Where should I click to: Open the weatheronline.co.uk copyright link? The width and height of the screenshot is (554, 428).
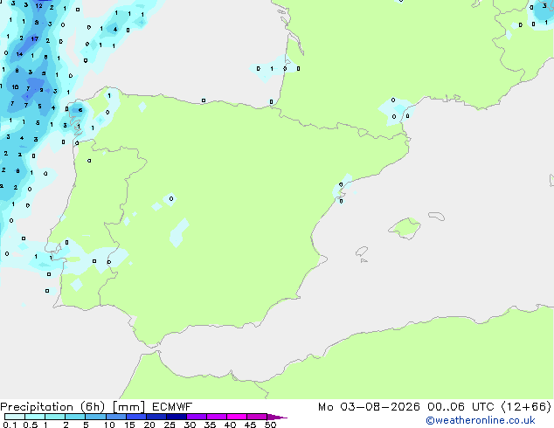point(481,420)
